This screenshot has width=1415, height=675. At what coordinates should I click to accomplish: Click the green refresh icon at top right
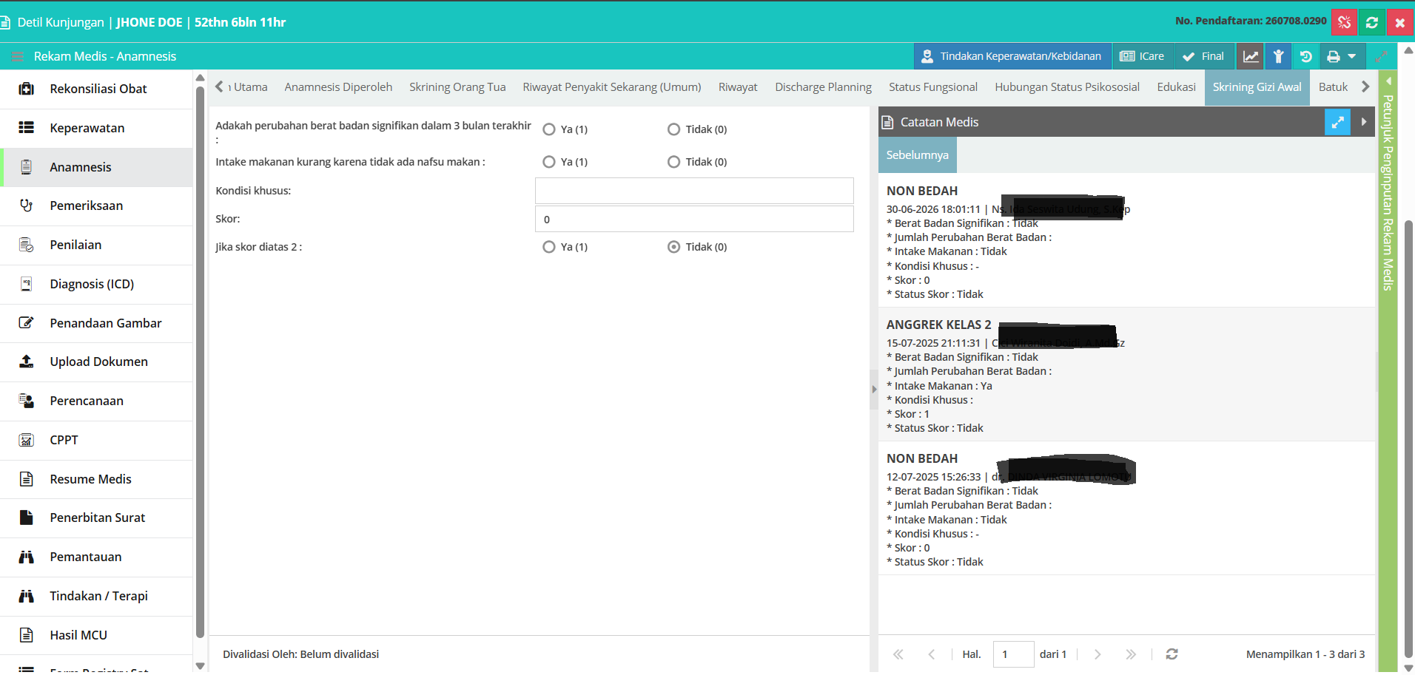[x=1372, y=22]
